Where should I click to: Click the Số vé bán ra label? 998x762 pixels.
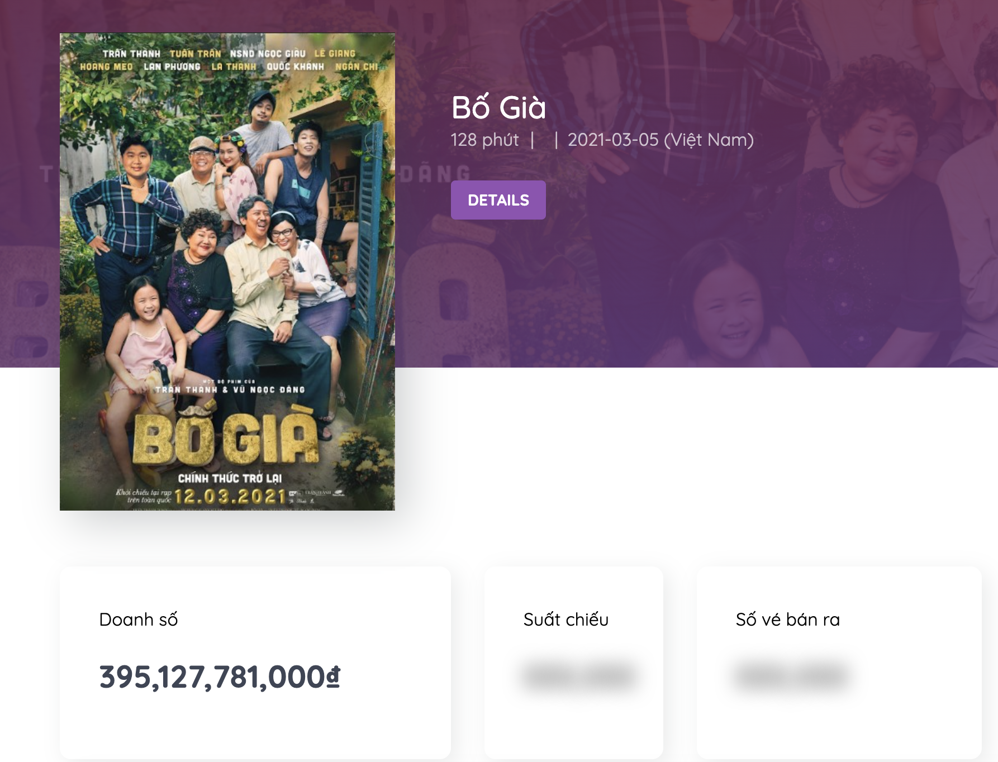click(787, 620)
